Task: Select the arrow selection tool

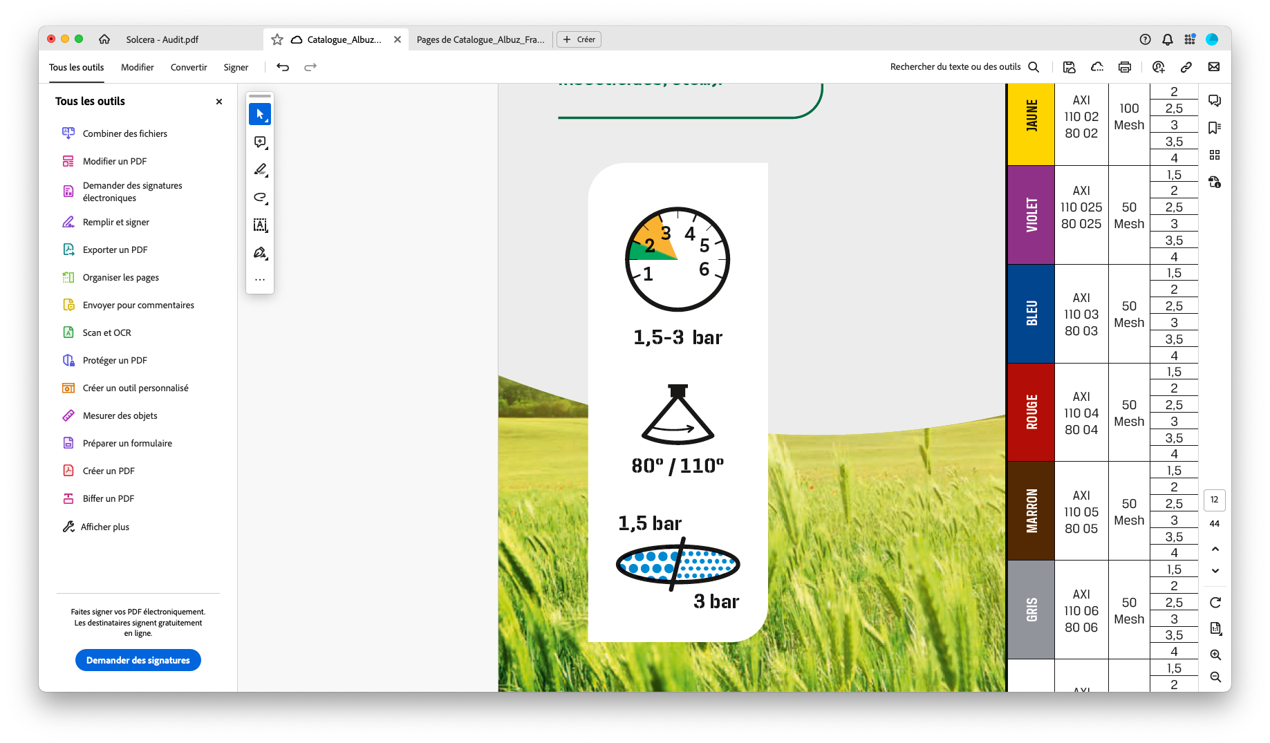Action: 260,114
